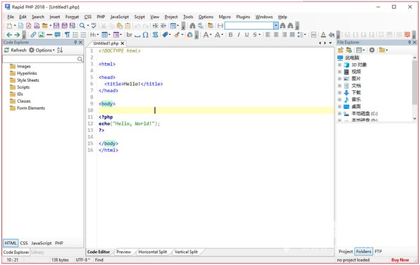The image size is (420, 265).
Task: Click the green Back arrow icon
Action: point(9,35)
